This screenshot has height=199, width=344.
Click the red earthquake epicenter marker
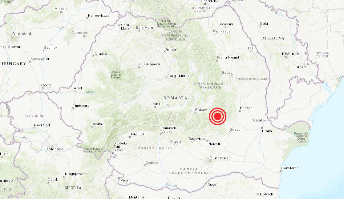tap(217, 116)
